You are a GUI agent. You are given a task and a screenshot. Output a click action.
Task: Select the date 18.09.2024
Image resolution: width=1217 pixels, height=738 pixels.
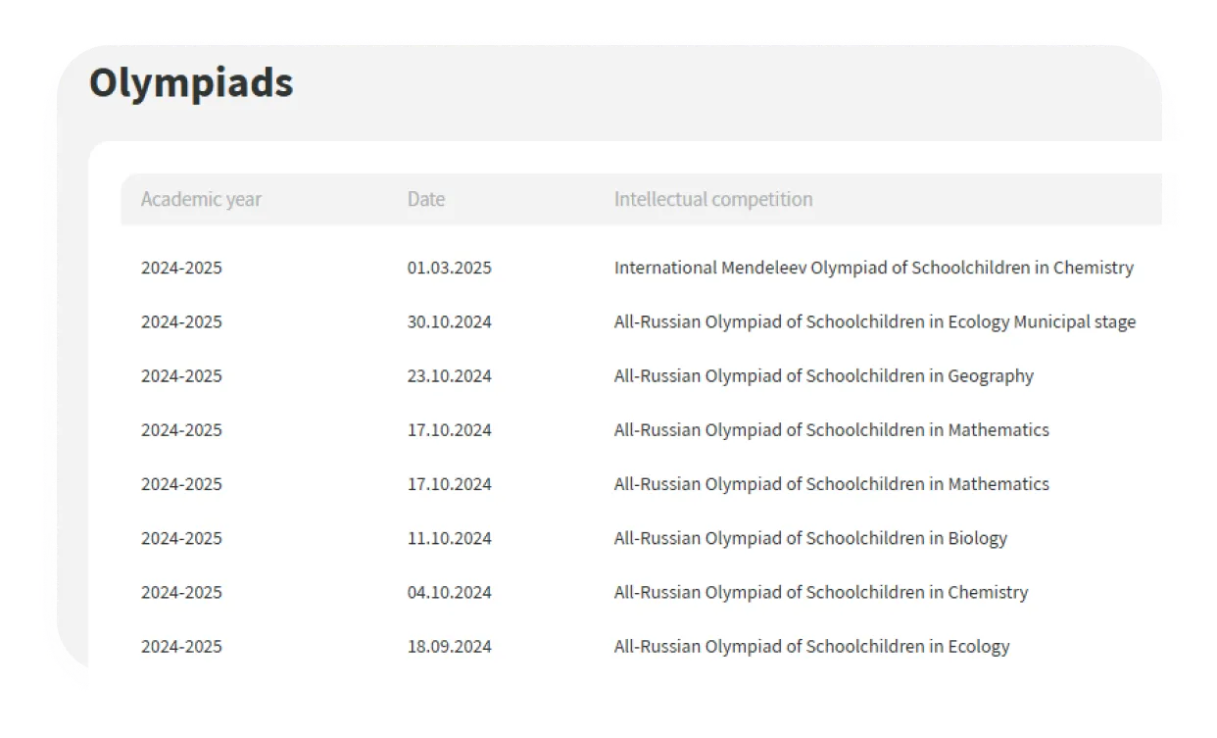point(449,646)
